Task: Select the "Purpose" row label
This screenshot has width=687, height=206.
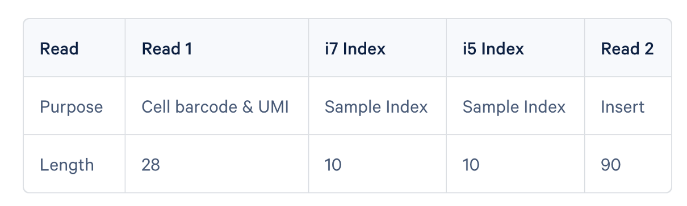Action: pos(72,107)
